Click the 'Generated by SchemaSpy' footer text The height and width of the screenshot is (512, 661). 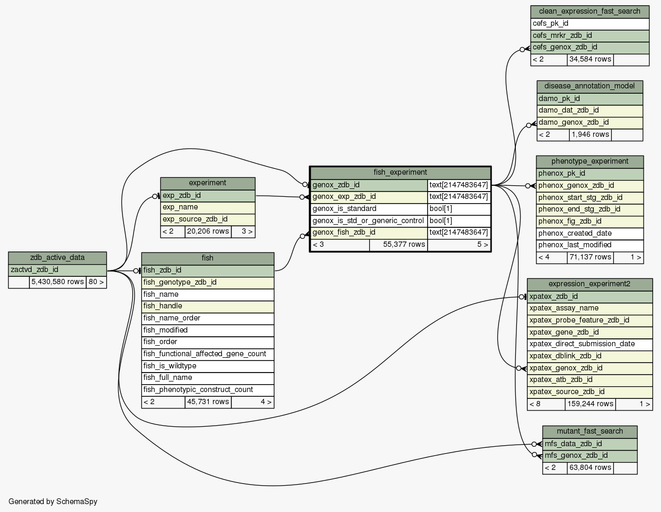[53, 501]
